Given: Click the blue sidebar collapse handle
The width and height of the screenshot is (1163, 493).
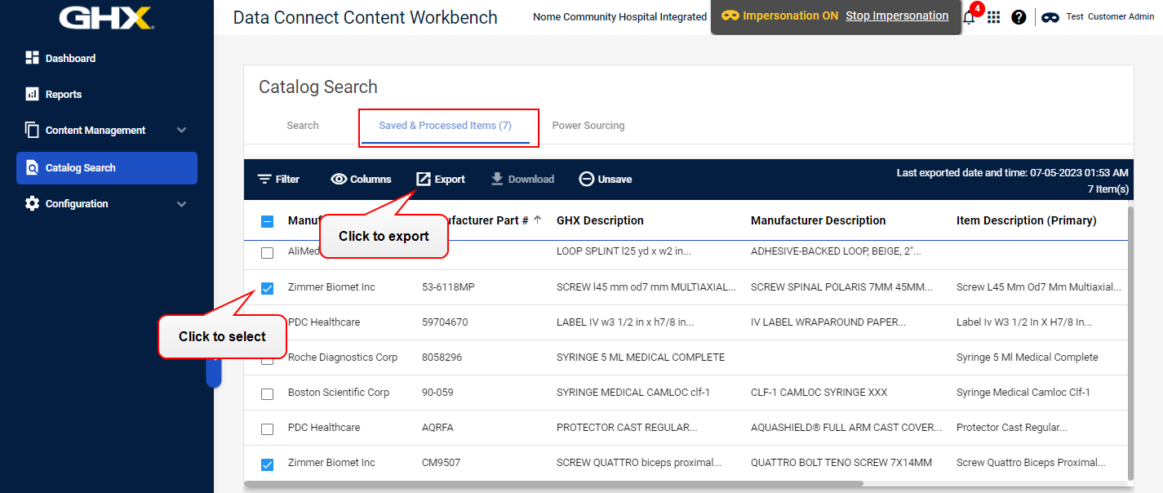Looking at the screenshot, I should [214, 371].
